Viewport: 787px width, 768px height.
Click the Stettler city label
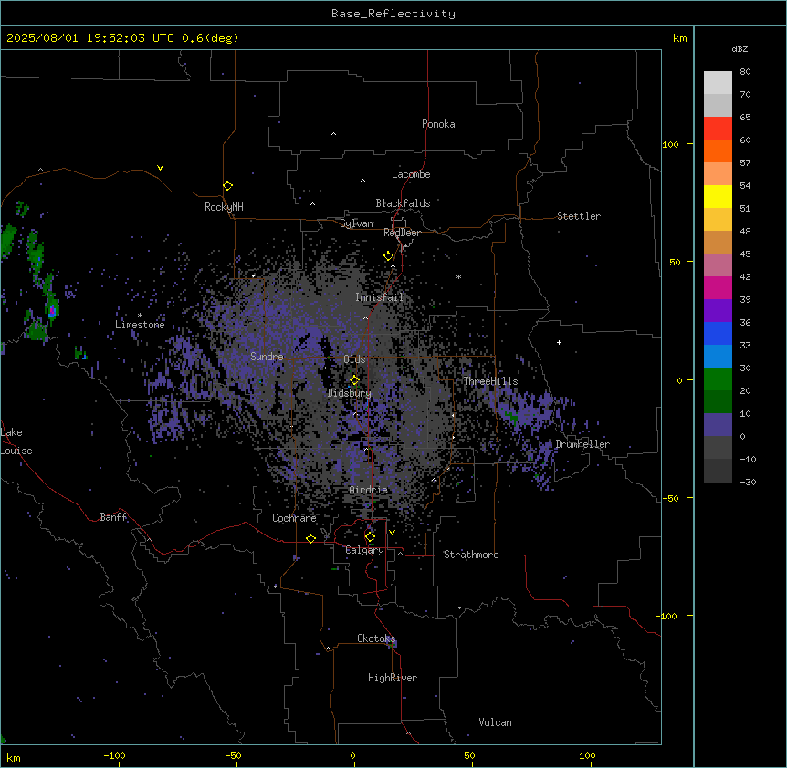coord(579,216)
